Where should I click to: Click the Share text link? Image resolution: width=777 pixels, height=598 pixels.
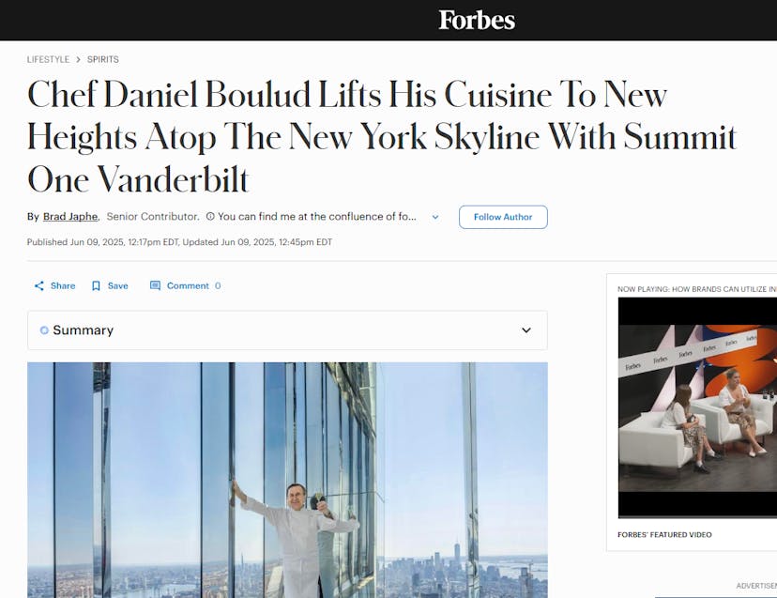tap(63, 286)
